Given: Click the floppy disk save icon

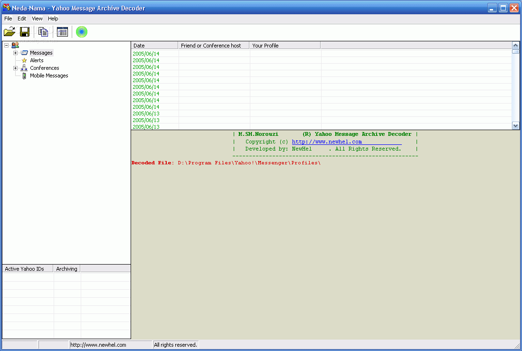Looking at the screenshot, I should [25, 32].
